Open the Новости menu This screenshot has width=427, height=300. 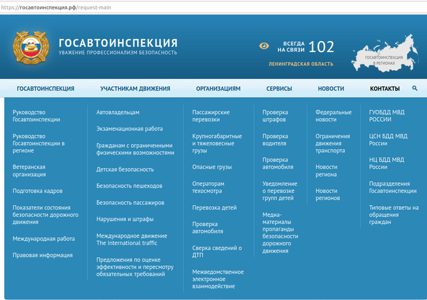tap(331, 89)
